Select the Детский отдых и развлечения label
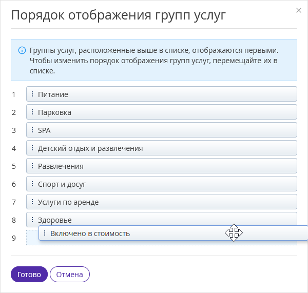 (x=90, y=148)
